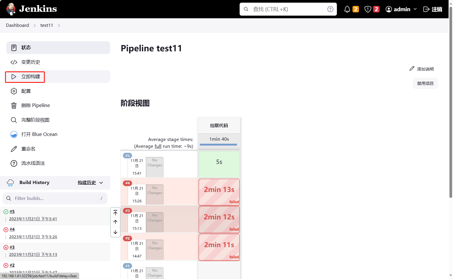Viewport: 453px width, 279px height.
Task: Open 流水线语法 sidebar item
Action: pyautogui.click(x=58, y=163)
